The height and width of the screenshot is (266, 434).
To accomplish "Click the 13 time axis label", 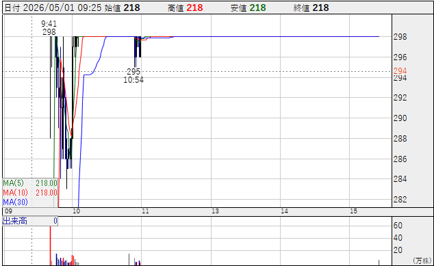I will 216,211.
